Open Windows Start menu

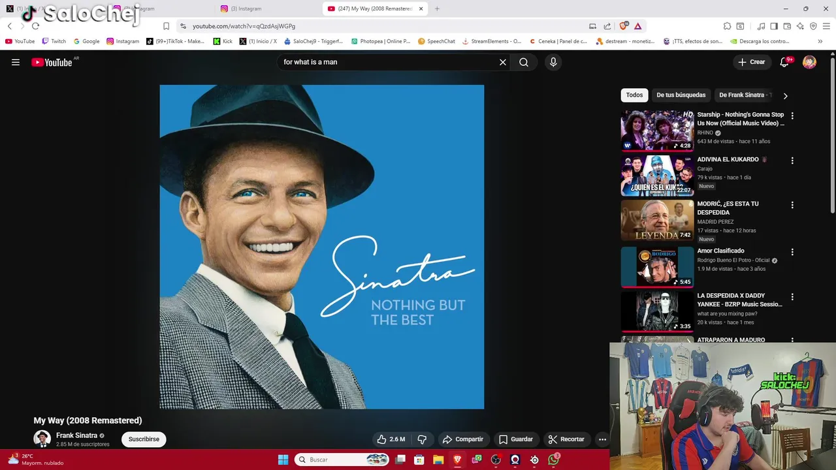pyautogui.click(x=283, y=460)
